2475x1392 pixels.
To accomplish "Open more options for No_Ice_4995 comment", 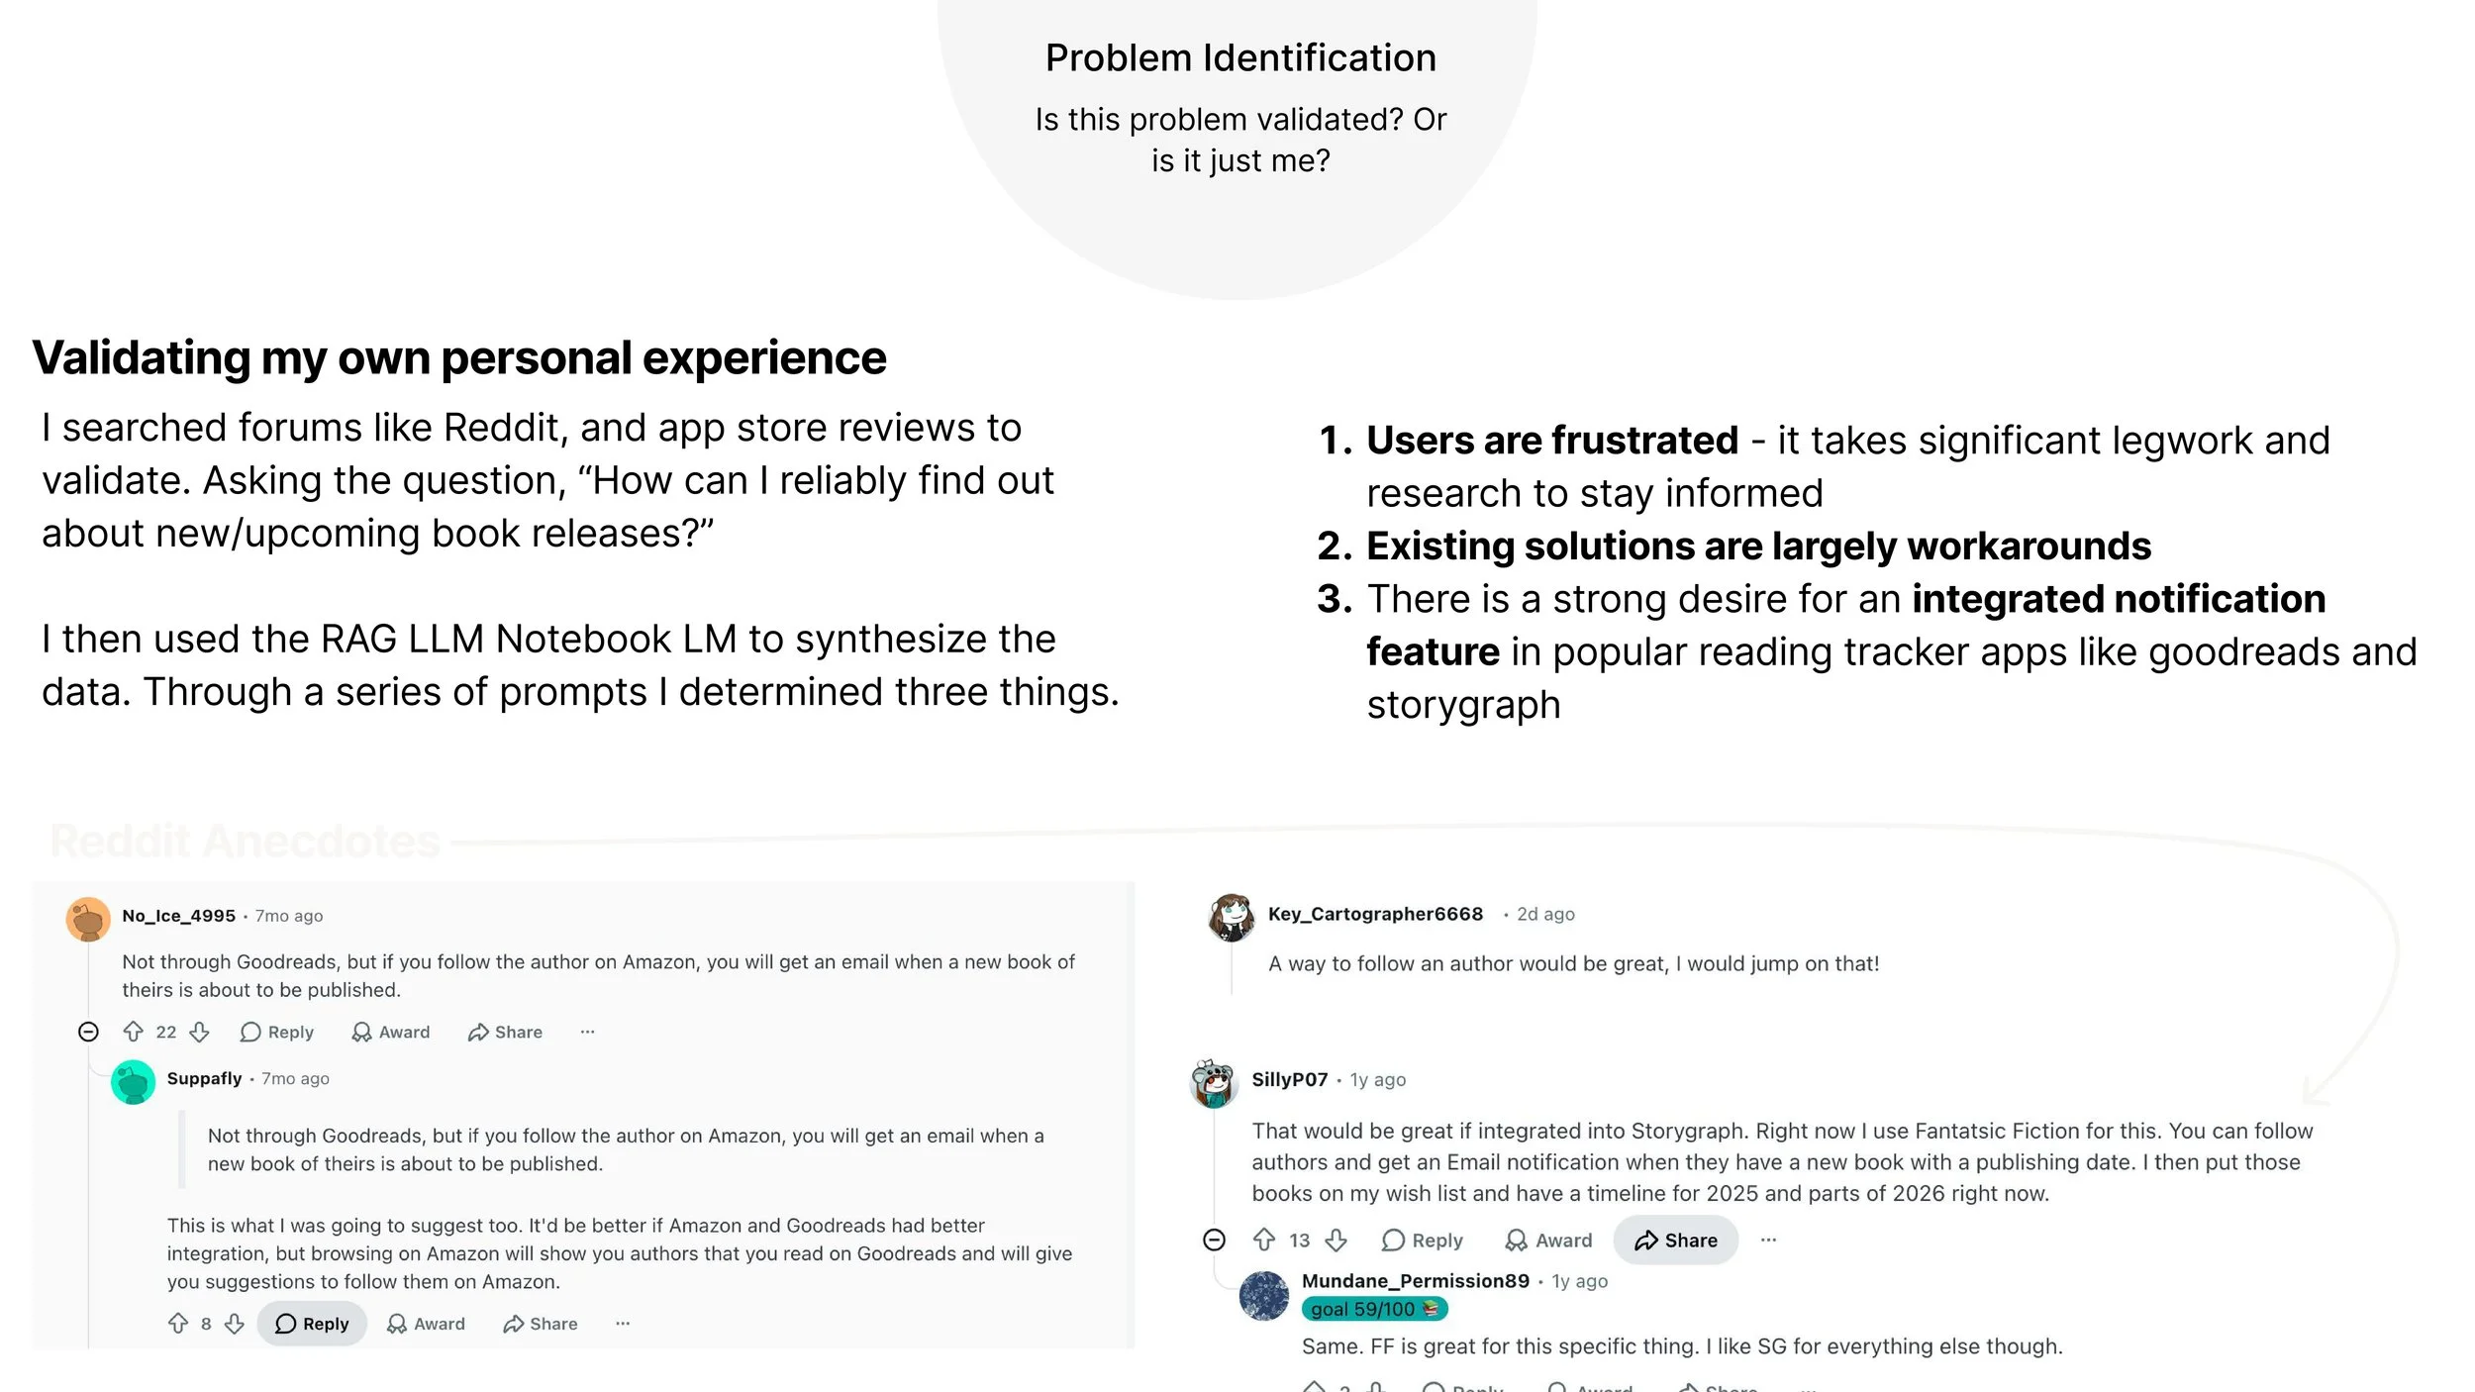I will (588, 1032).
